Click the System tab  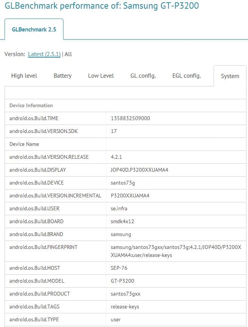[230, 76]
